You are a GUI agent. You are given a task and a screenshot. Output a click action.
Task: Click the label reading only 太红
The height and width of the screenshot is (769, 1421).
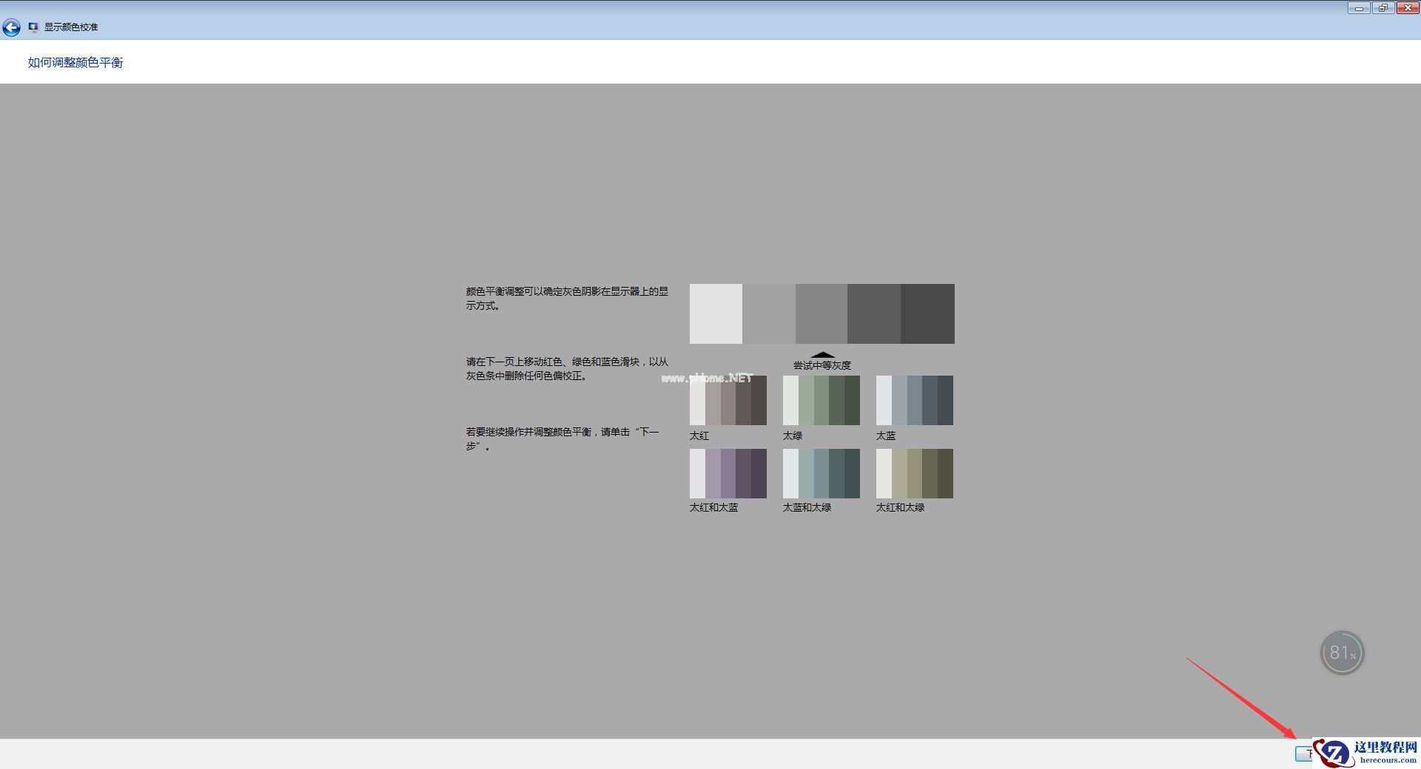[x=699, y=436]
